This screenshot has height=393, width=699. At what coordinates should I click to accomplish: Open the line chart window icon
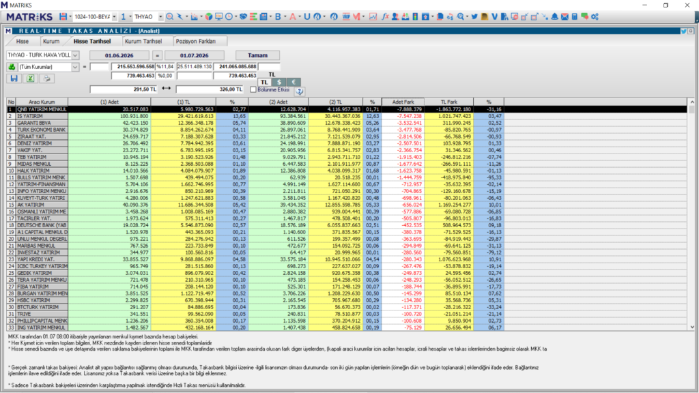pos(373,16)
